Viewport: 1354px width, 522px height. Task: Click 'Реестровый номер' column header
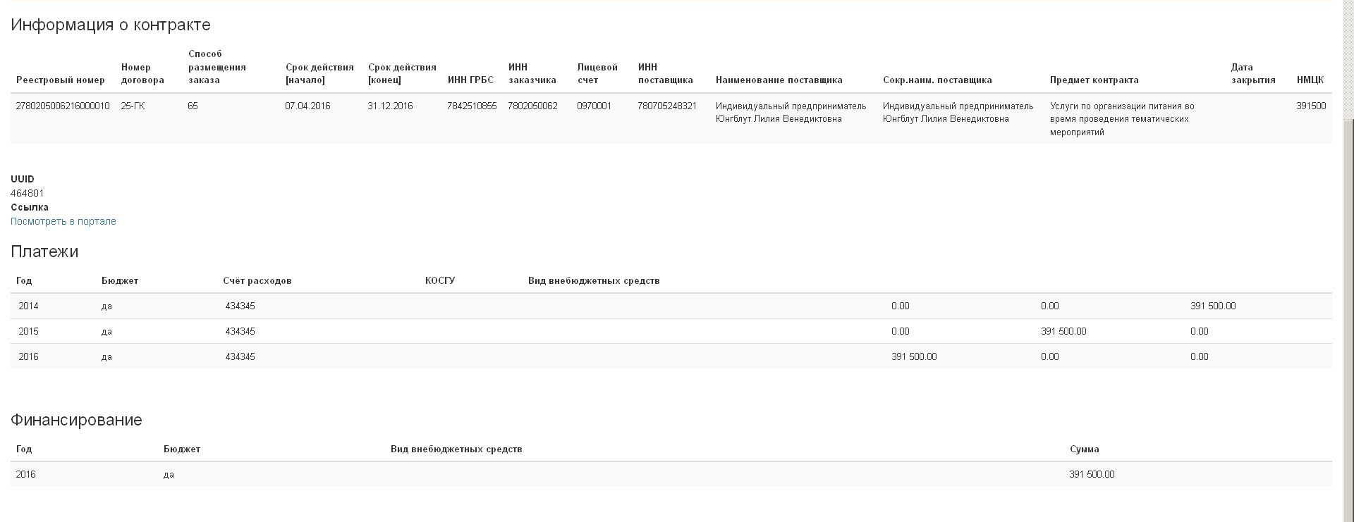(61, 80)
